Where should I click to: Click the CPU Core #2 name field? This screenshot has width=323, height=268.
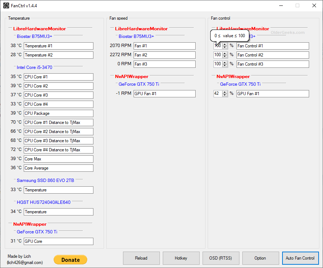(x=58, y=86)
